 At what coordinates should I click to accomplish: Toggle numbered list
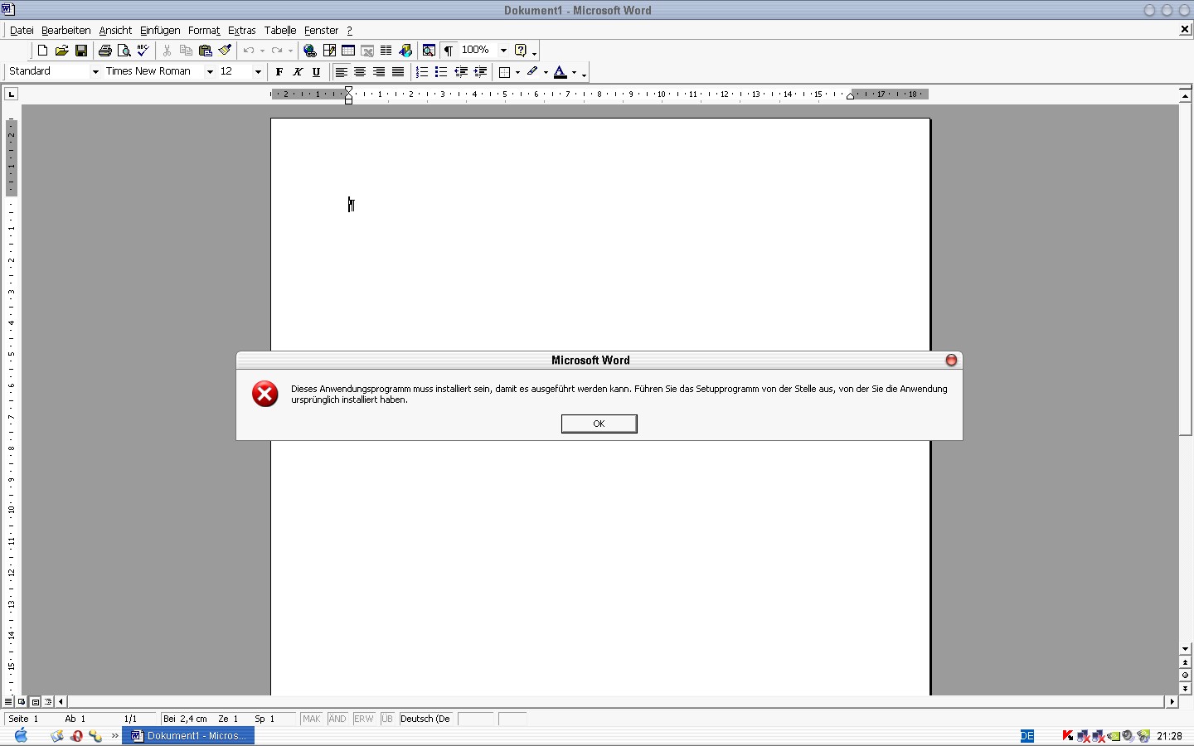pyautogui.click(x=422, y=72)
